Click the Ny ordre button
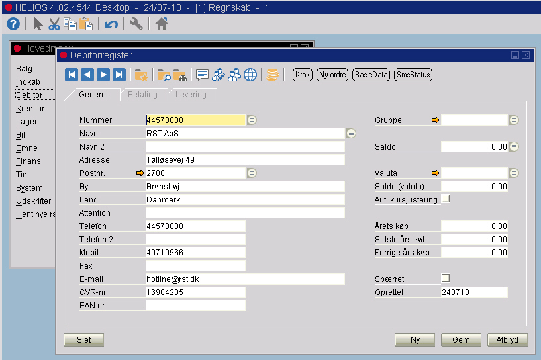Image resolution: width=541 pixels, height=360 pixels. (x=332, y=75)
